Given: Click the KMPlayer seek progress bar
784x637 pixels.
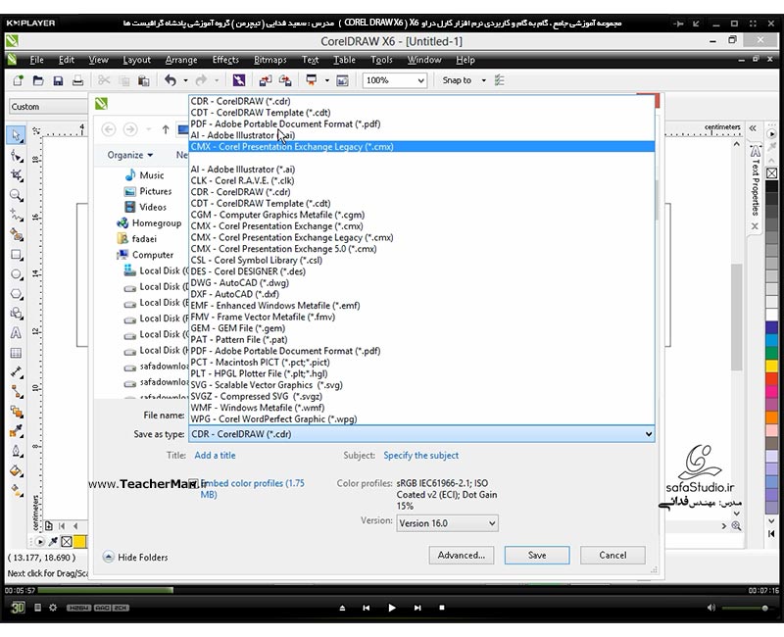Looking at the screenshot, I should pos(391,591).
